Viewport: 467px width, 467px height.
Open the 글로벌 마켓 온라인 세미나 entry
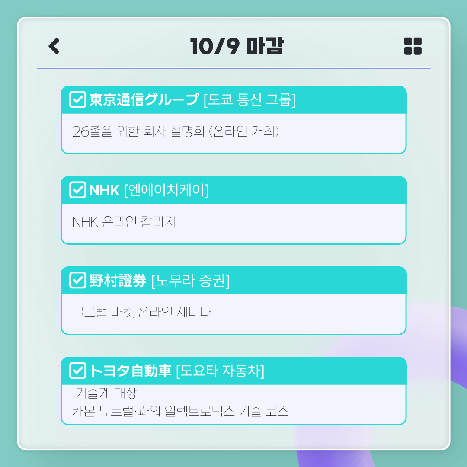pos(142,312)
